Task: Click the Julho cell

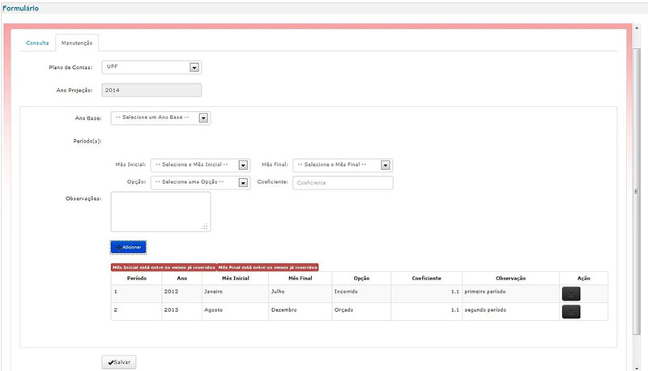Action: [300, 294]
